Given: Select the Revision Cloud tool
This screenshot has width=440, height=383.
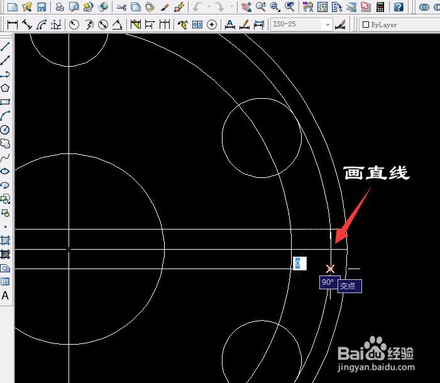Looking at the screenshot, I should click(5, 143).
